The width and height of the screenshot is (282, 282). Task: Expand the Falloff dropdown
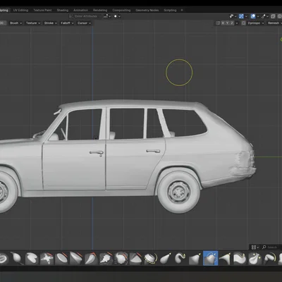67,23
